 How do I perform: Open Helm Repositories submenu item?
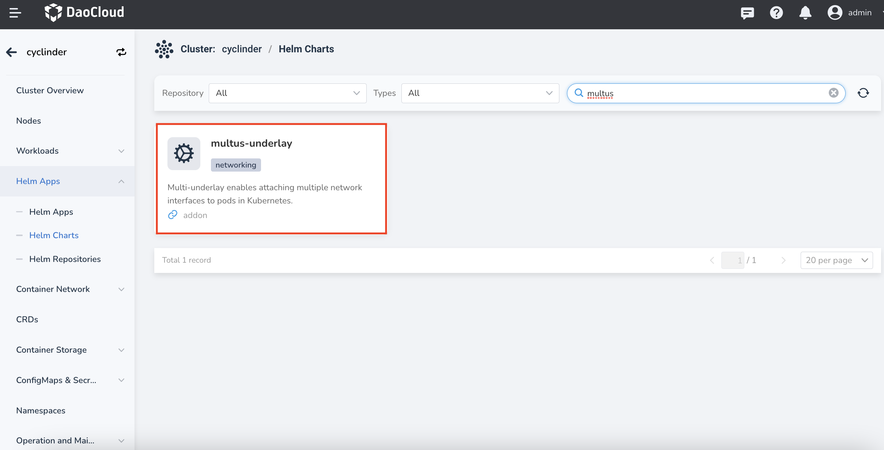[x=65, y=259]
